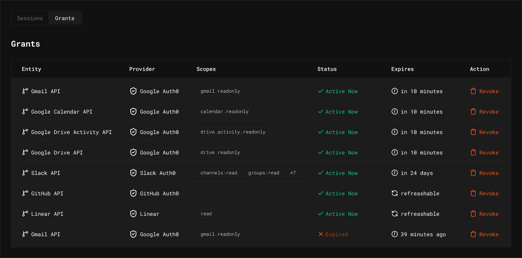Click the red X icon beside Expired
The width and height of the screenshot is (522, 258).
(x=320, y=234)
